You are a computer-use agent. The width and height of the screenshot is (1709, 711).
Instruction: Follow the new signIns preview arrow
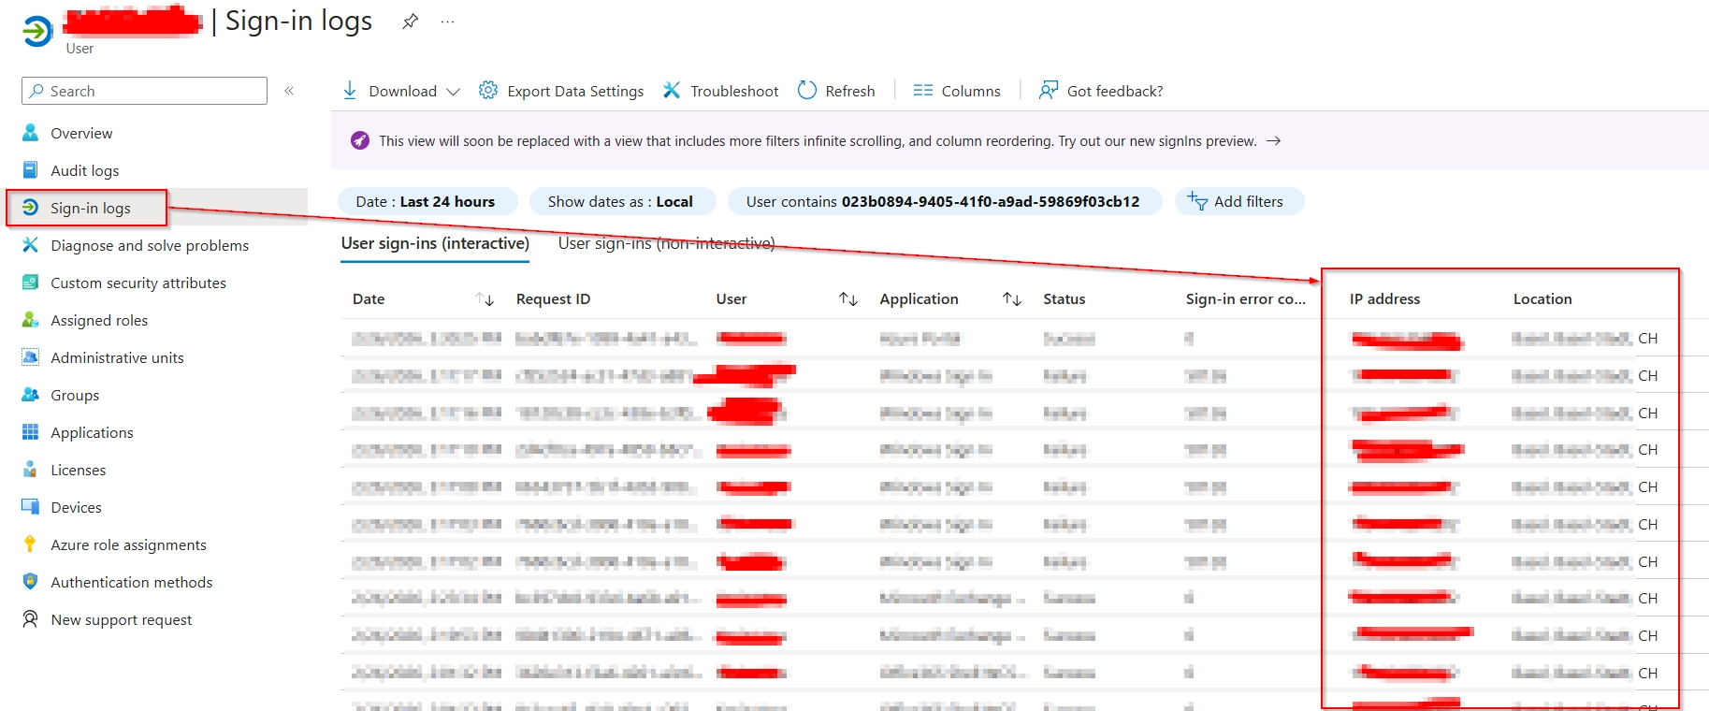click(1273, 140)
